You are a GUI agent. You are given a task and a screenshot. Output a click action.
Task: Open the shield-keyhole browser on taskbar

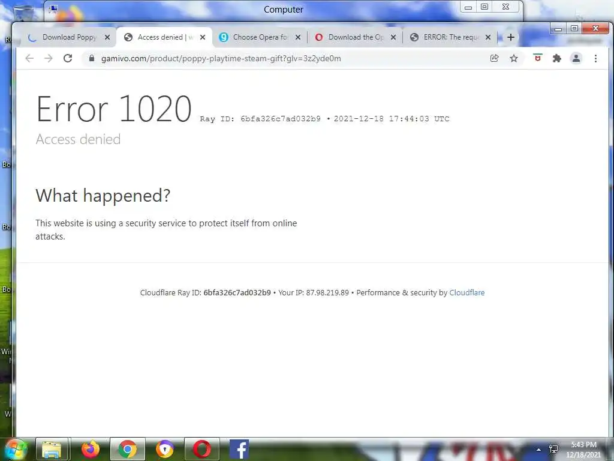pos(164,449)
